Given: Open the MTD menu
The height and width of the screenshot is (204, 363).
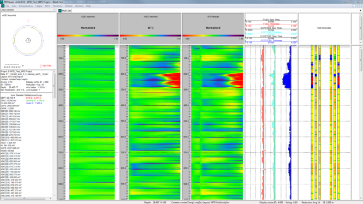Looking at the screenshot, I should (47, 6).
